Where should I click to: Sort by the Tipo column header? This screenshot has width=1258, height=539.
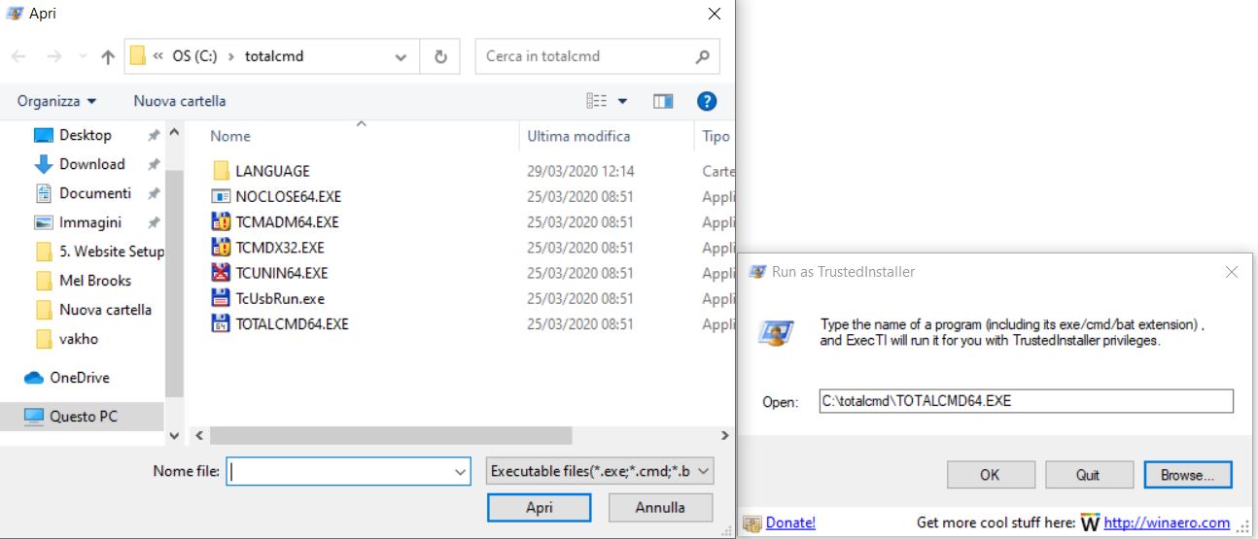pos(716,137)
